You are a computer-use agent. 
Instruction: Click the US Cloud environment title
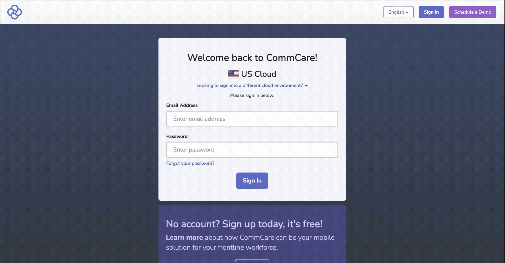(x=259, y=74)
